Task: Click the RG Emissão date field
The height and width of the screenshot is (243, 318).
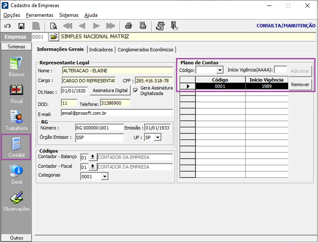Action: point(158,128)
